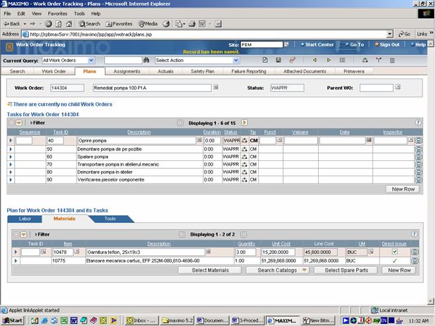Click IE Print toolbar icon
The height and width of the screenshot is (326, 435).
pyautogui.click(x=191, y=24)
